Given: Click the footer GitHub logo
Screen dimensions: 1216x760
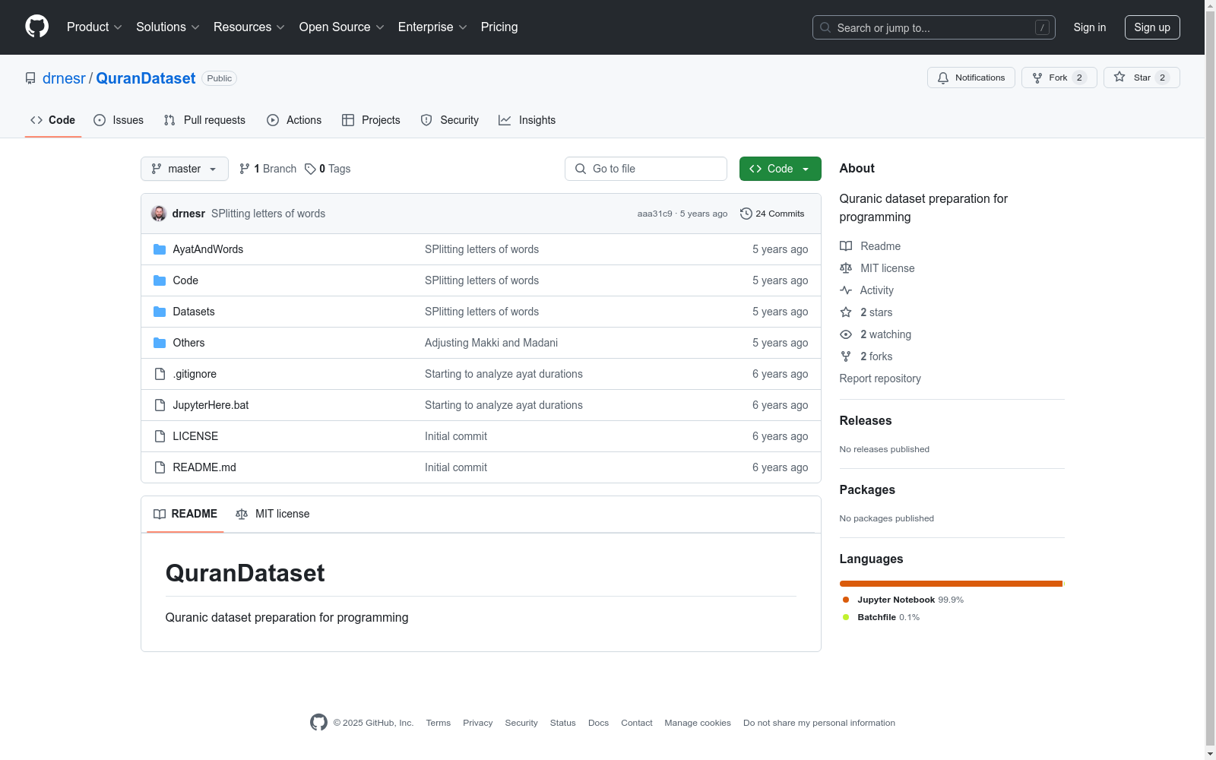Looking at the screenshot, I should coord(318,722).
